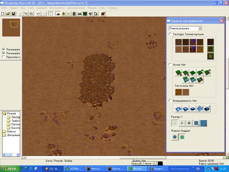This screenshot has height=172, width=229.
Task: Select the selection brush dashed-square tool
Action: [x=51, y=14]
